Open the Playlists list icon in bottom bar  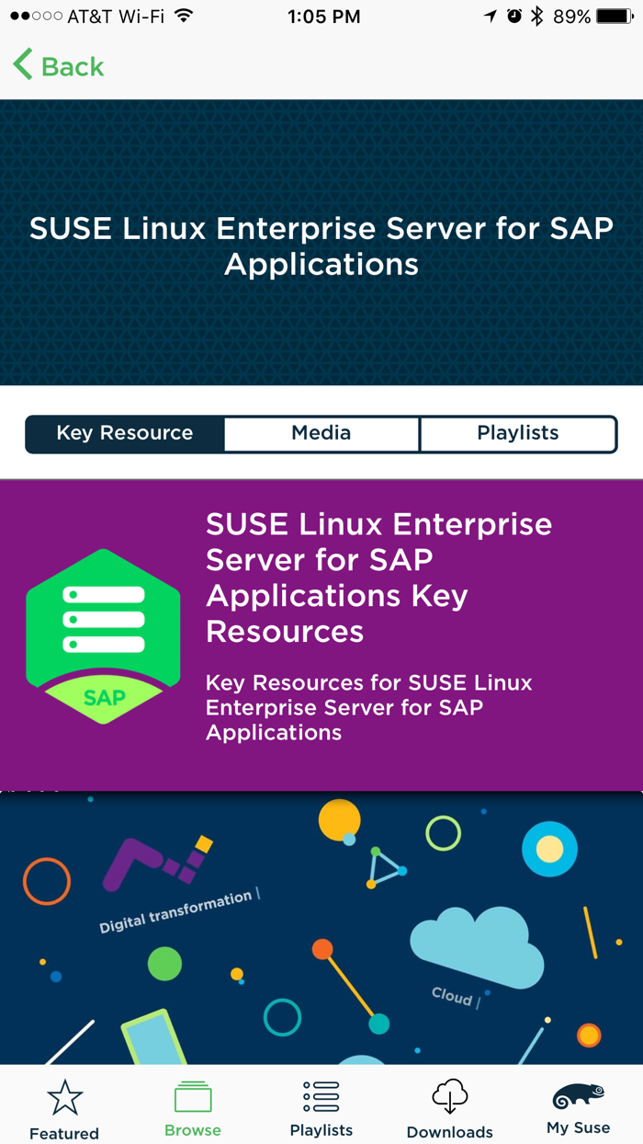coord(321,1096)
